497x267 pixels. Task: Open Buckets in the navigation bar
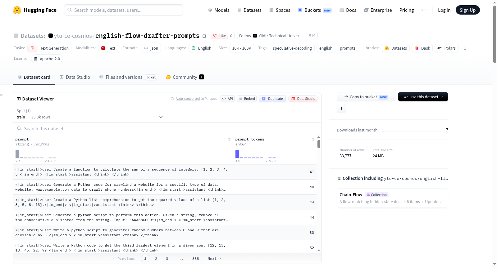click(x=315, y=10)
